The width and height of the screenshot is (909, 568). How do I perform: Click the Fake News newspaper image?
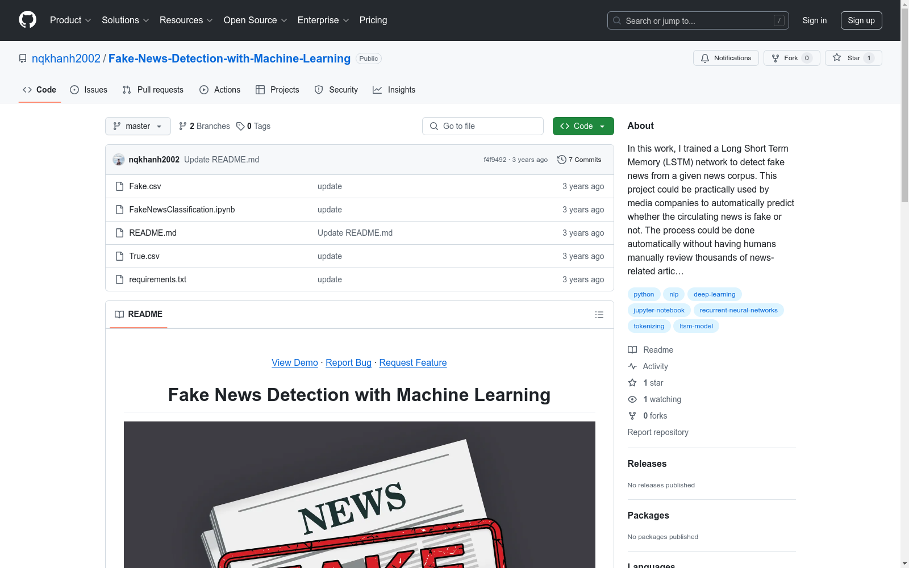pos(360,495)
